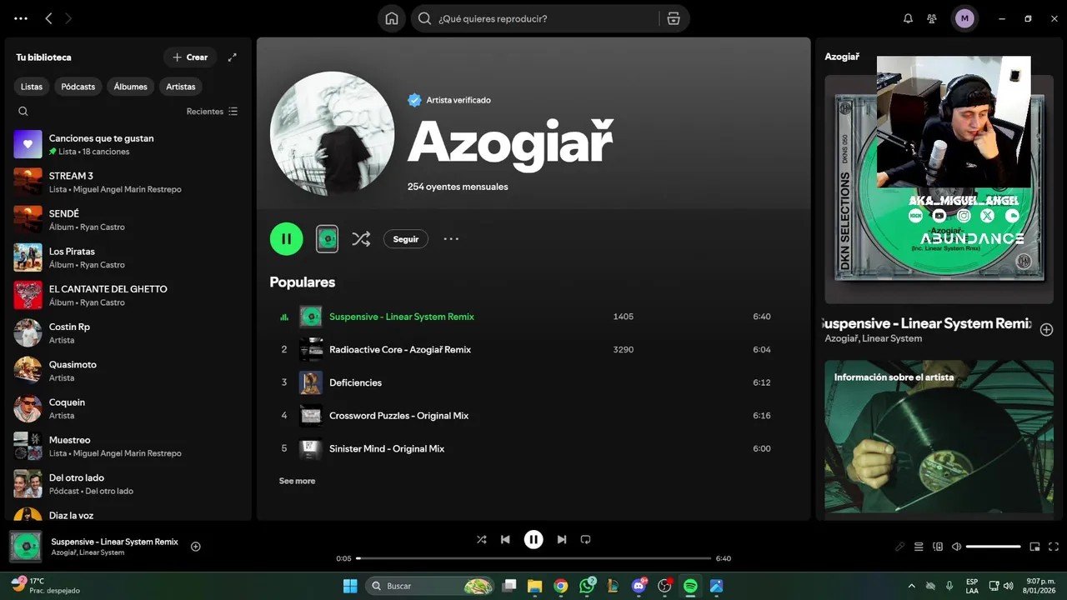Open Azogiař, Linear System artist link in player bar
1067x600 pixels.
pyautogui.click(x=88, y=552)
